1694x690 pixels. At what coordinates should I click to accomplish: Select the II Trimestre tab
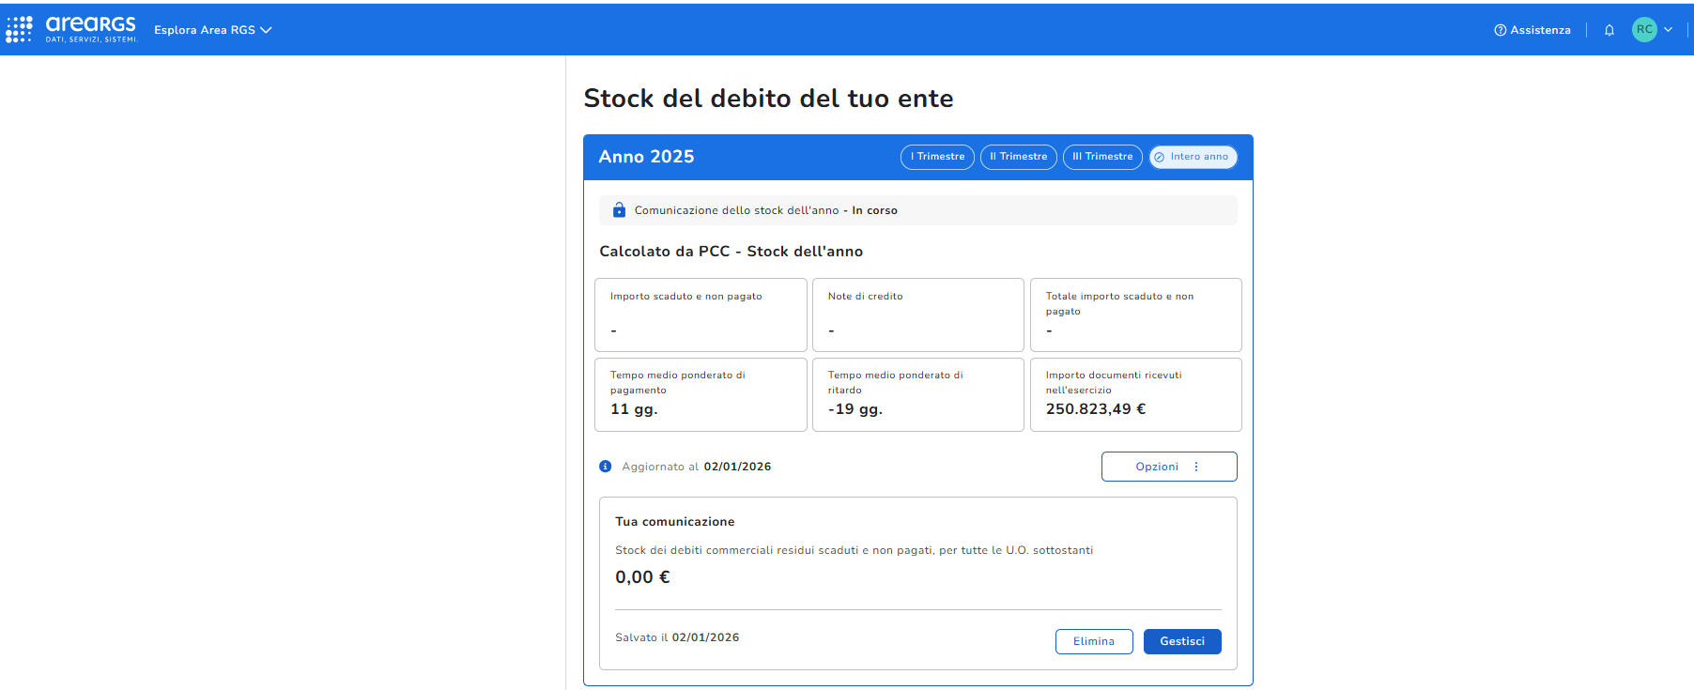1019,157
